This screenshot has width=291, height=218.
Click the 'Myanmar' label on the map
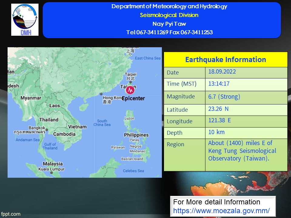[x=31, y=98]
